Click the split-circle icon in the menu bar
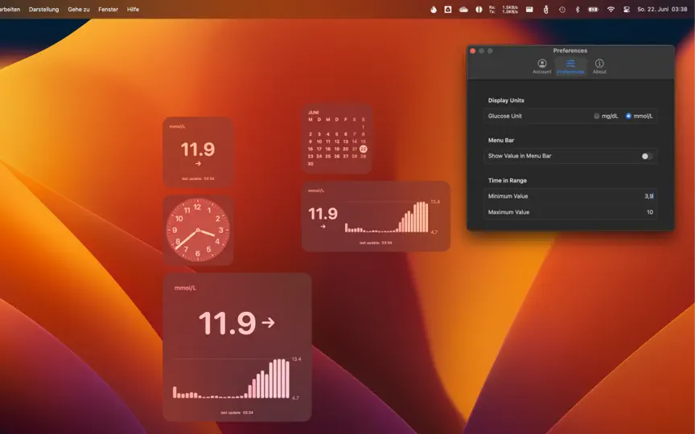695x434 pixels. tap(479, 10)
